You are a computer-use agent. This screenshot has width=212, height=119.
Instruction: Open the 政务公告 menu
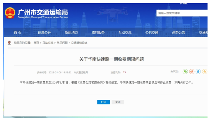(x=178, y=32)
